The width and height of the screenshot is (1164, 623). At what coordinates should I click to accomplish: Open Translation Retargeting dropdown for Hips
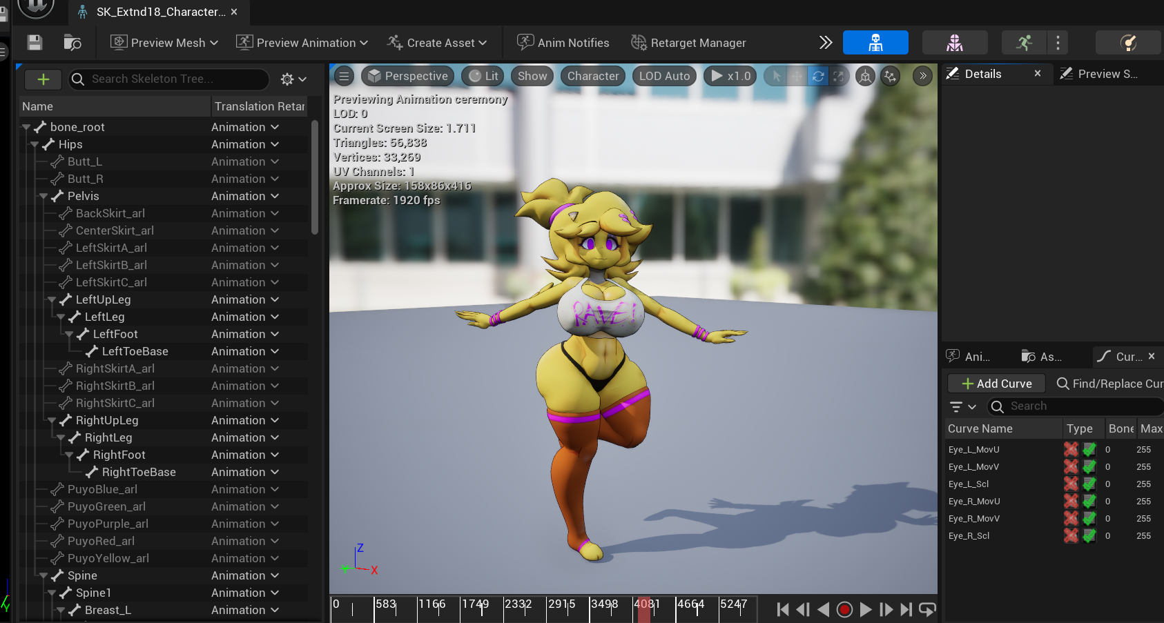[245, 144]
